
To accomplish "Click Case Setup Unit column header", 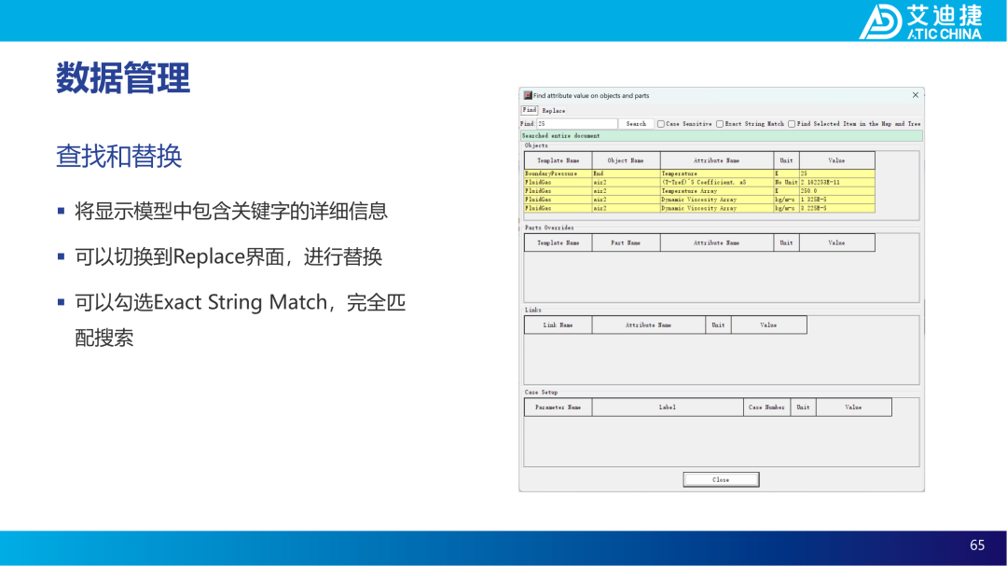I will pos(803,407).
